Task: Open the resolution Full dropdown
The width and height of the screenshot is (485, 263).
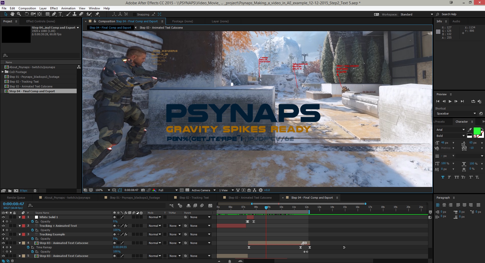Action: 168,190
